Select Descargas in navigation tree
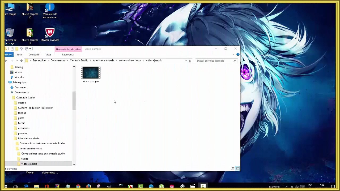The height and width of the screenshot is (191, 340). tap(20, 87)
